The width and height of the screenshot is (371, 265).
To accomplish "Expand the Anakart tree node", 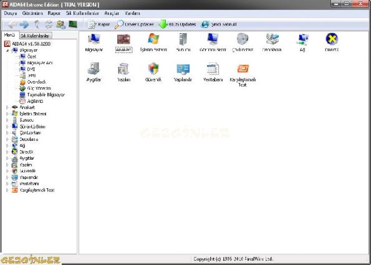I will [x=7, y=107].
